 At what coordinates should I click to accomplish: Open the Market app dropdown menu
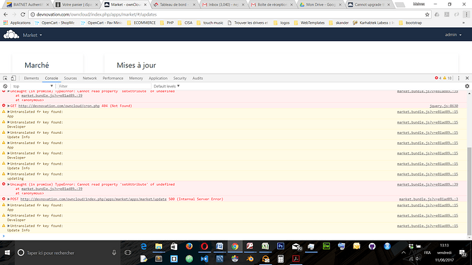33,35
